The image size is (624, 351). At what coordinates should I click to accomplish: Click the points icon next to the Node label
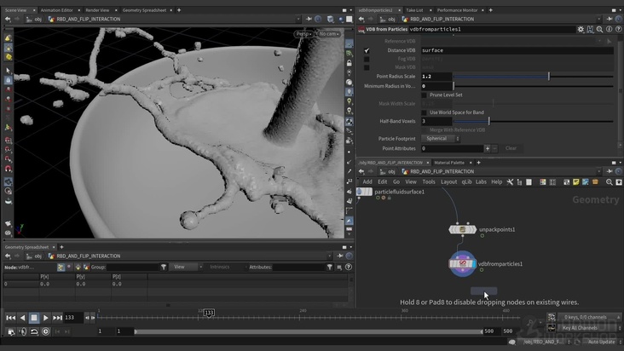coord(61,268)
